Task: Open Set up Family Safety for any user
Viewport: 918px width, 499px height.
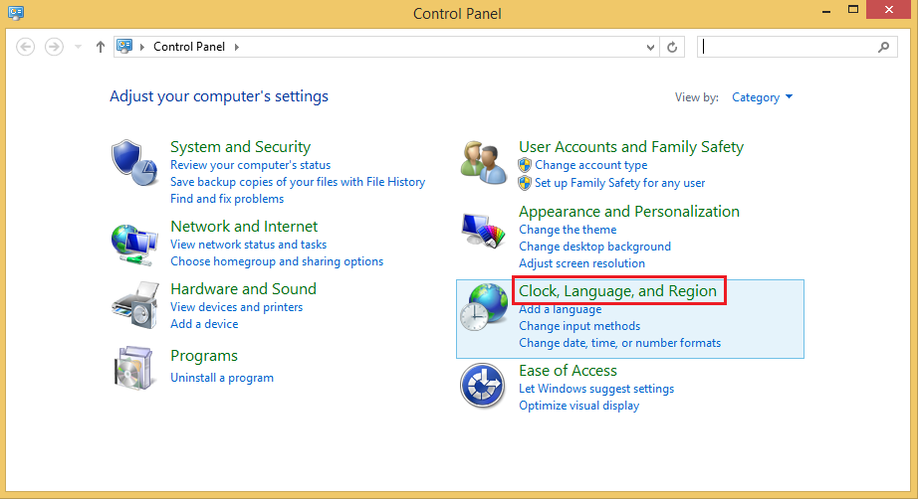Action: [x=619, y=183]
